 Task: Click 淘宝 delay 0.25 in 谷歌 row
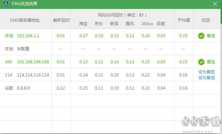(84, 88)
